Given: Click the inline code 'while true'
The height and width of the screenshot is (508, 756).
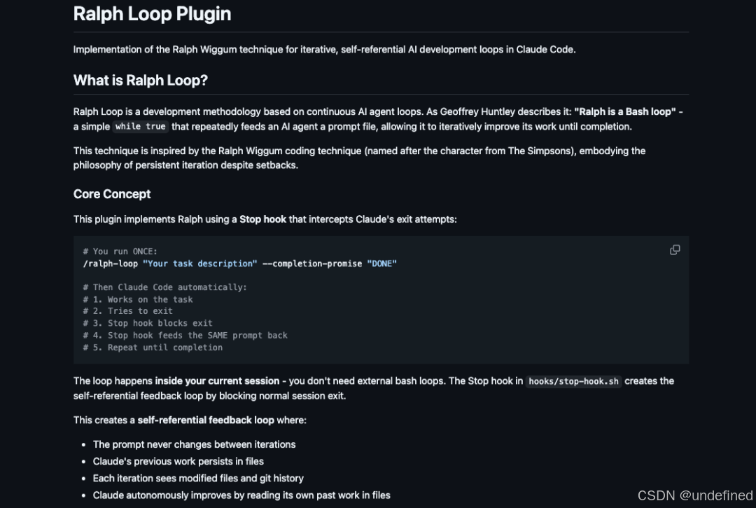Looking at the screenshot, I should pyautogui.click(x=140, y=126).
